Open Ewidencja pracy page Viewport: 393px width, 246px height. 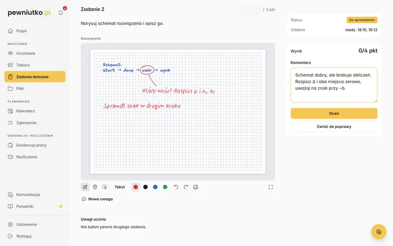pos(35,145)
